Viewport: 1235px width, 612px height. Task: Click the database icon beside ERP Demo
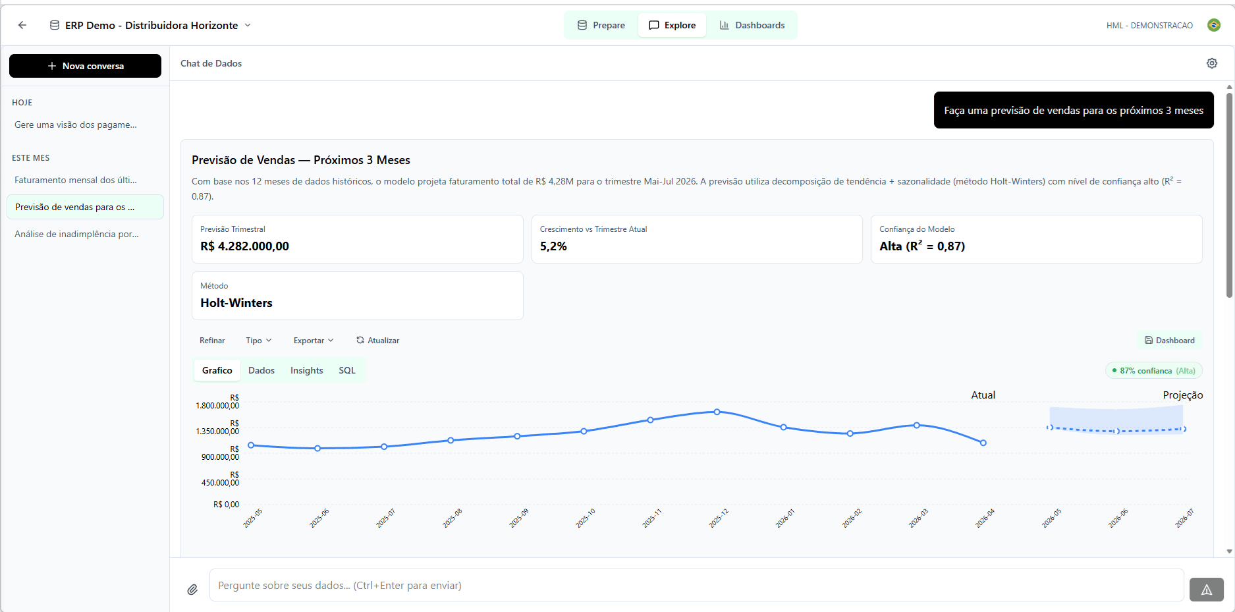(53, 25)
